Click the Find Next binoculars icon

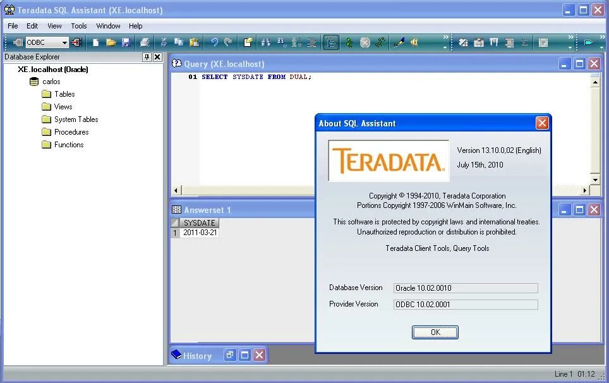point(281,42)
